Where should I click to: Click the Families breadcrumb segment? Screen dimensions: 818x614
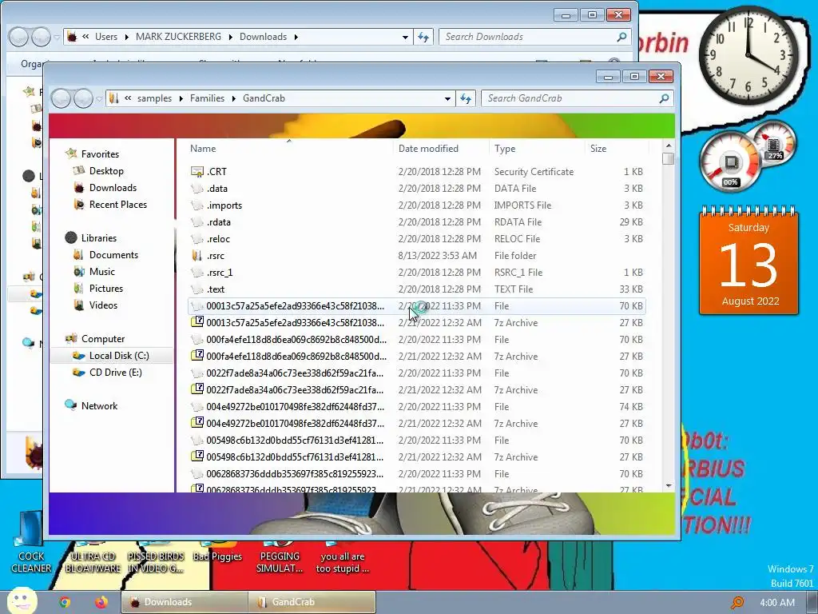coord(207,98)
